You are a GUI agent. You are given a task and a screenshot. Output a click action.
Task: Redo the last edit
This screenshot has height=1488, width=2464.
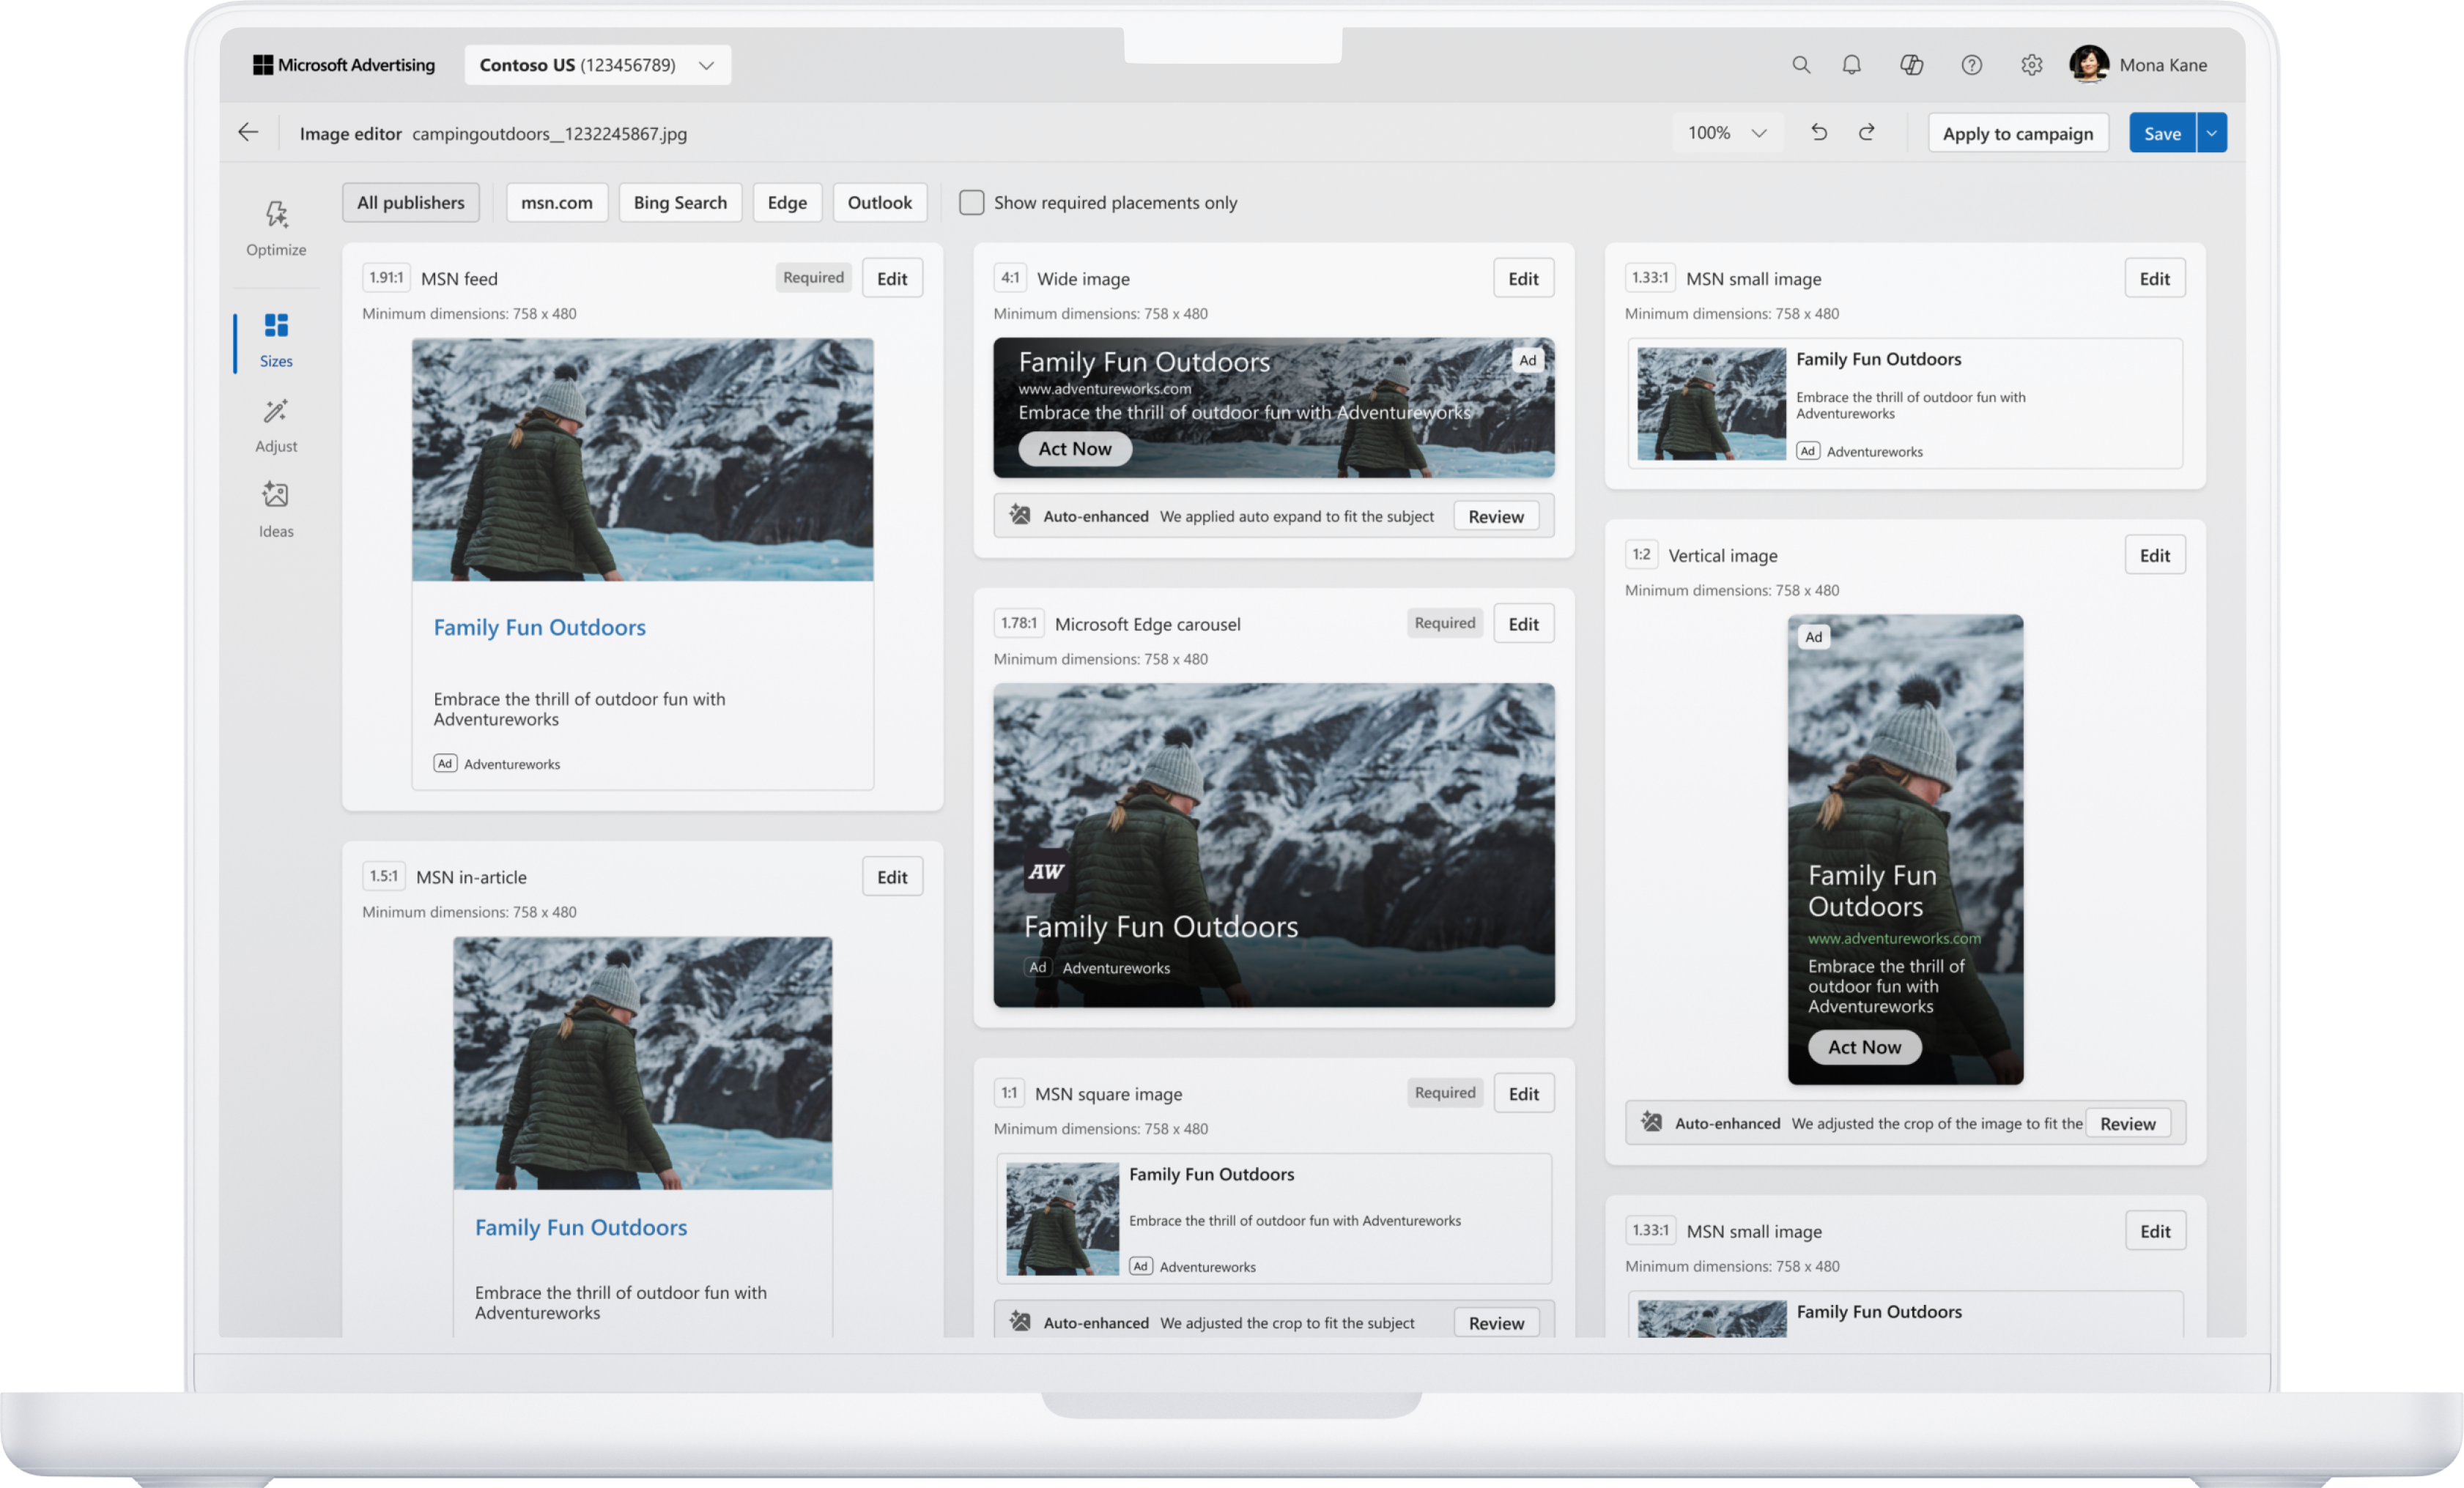(1866, 133)
